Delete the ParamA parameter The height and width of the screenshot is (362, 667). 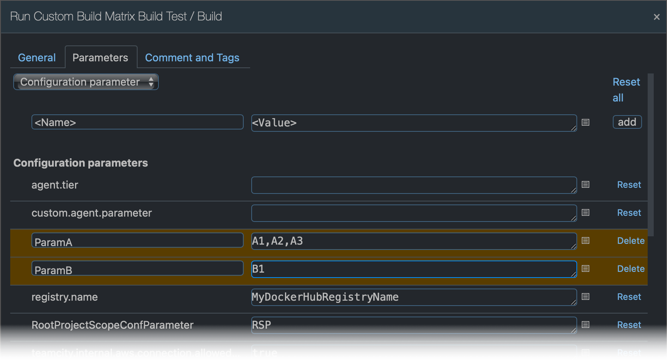[x=631, y=240]
